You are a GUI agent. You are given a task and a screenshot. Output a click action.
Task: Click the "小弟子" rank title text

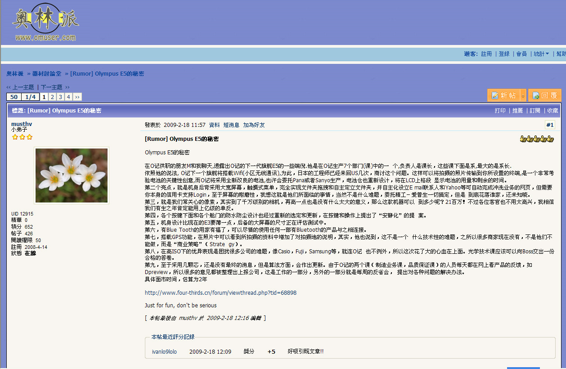click(19, 130)
